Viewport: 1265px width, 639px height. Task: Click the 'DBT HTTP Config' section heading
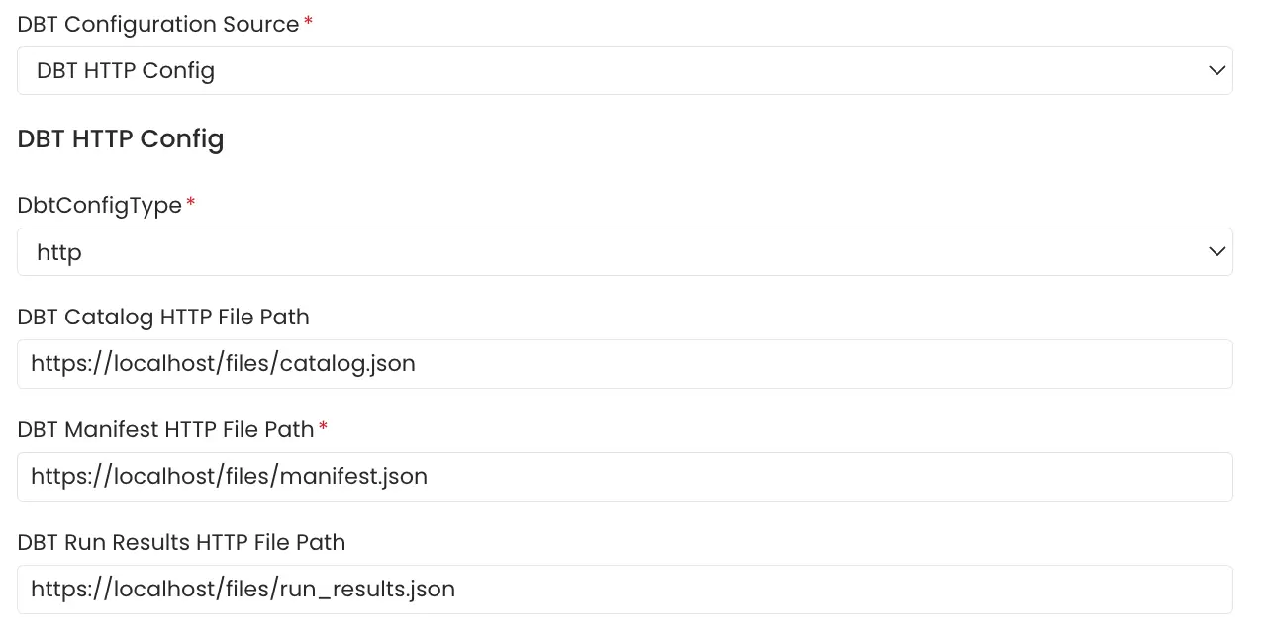click(121, 138)
